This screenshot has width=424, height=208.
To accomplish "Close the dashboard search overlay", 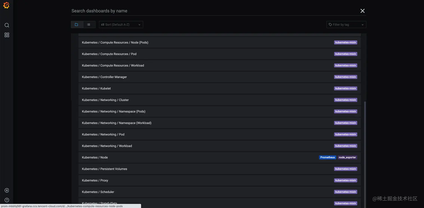I will (363, 11).
